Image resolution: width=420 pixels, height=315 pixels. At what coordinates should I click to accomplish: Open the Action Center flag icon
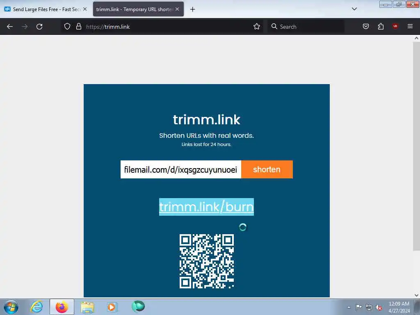click(x=358, y=307)
